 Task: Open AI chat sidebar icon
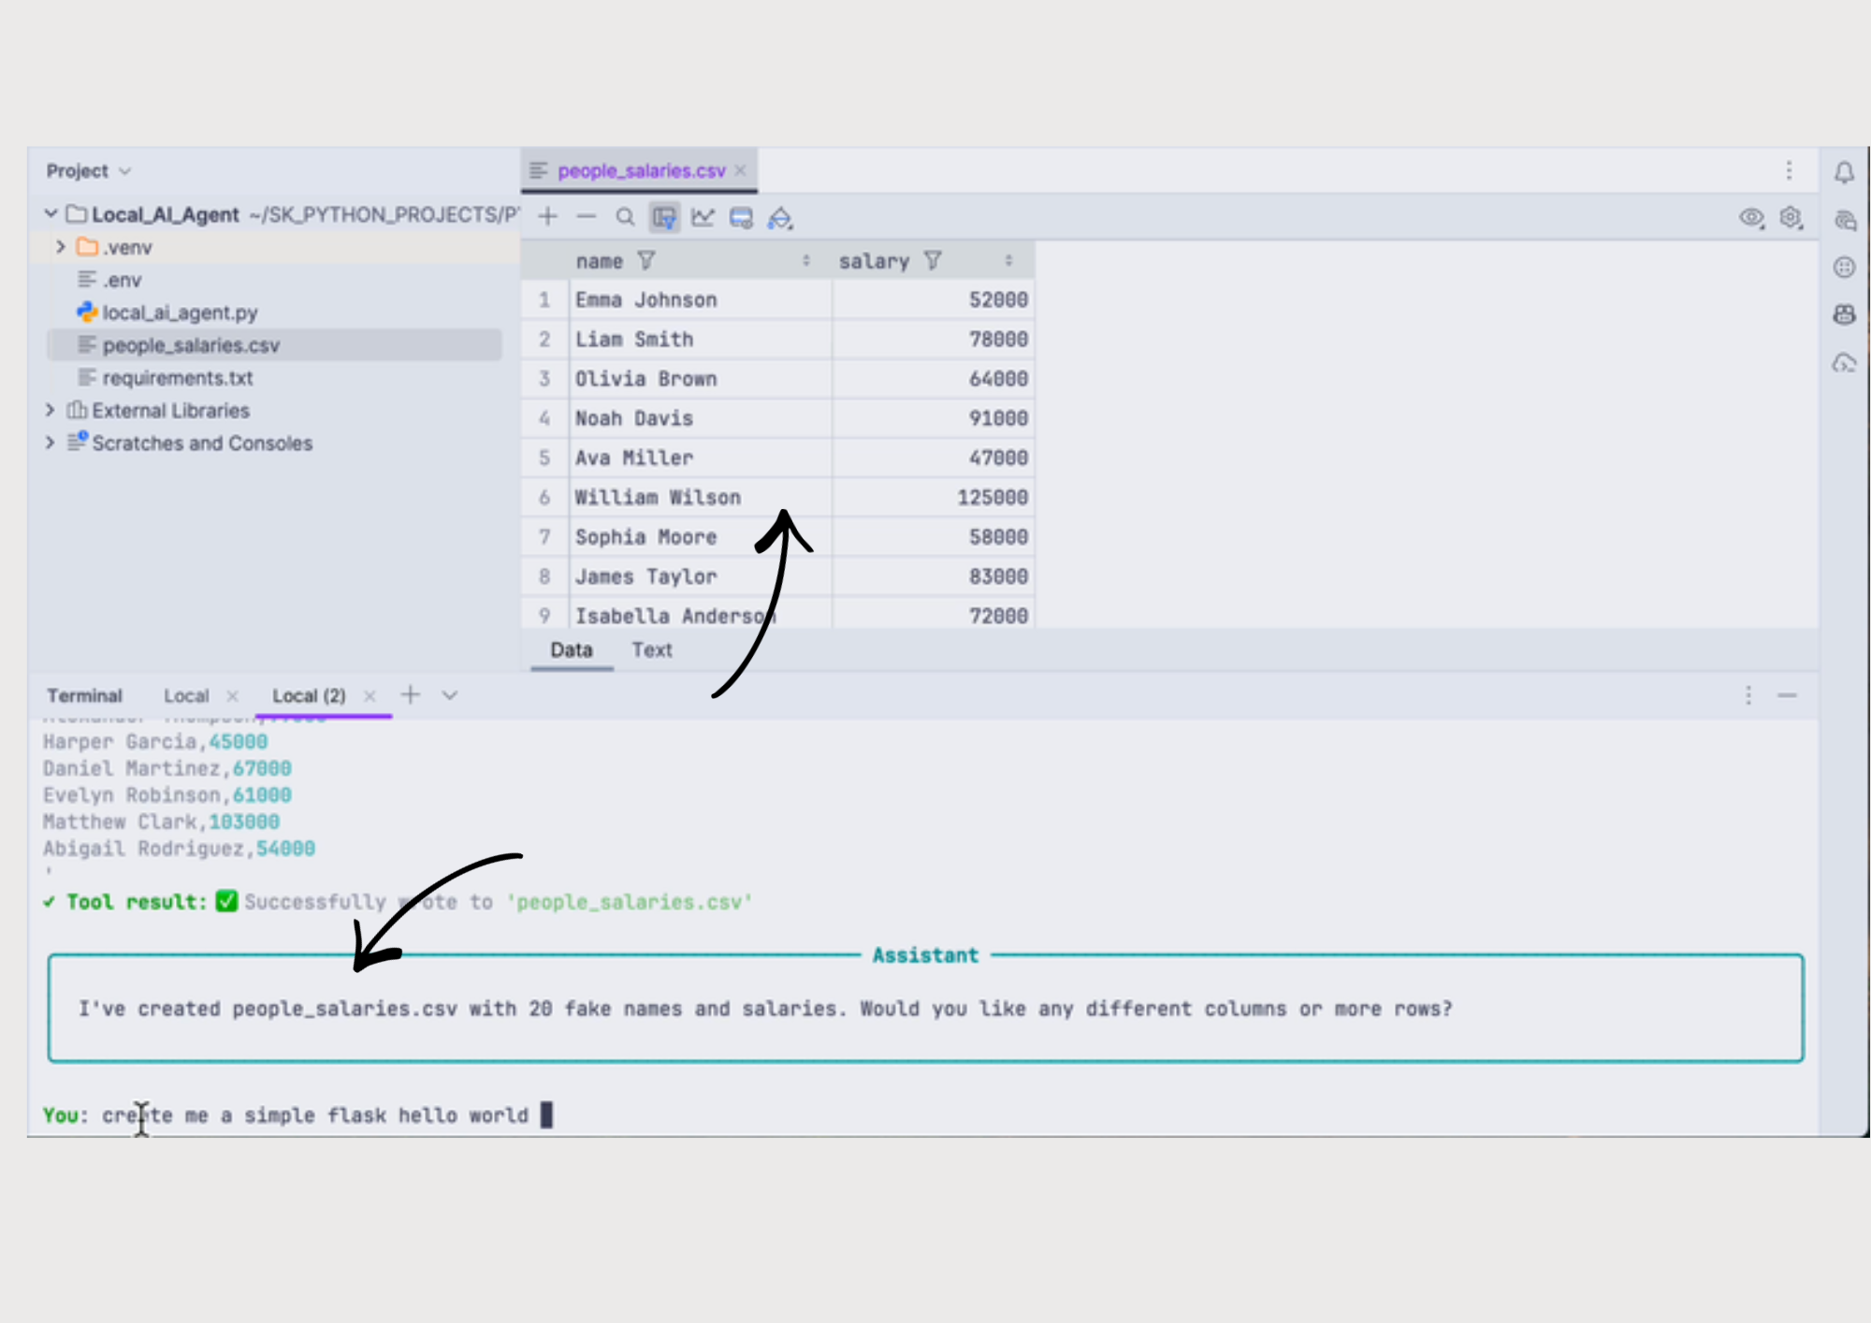tap(1845, 221)
